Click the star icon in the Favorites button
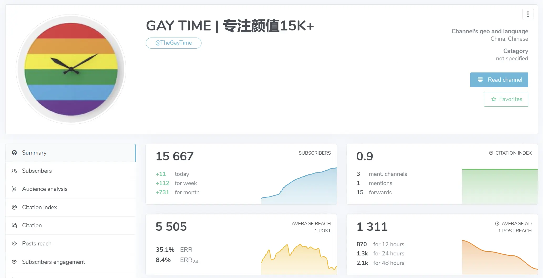Image resolution: width=543 pixels, height=278 pixels. (493, 99)
